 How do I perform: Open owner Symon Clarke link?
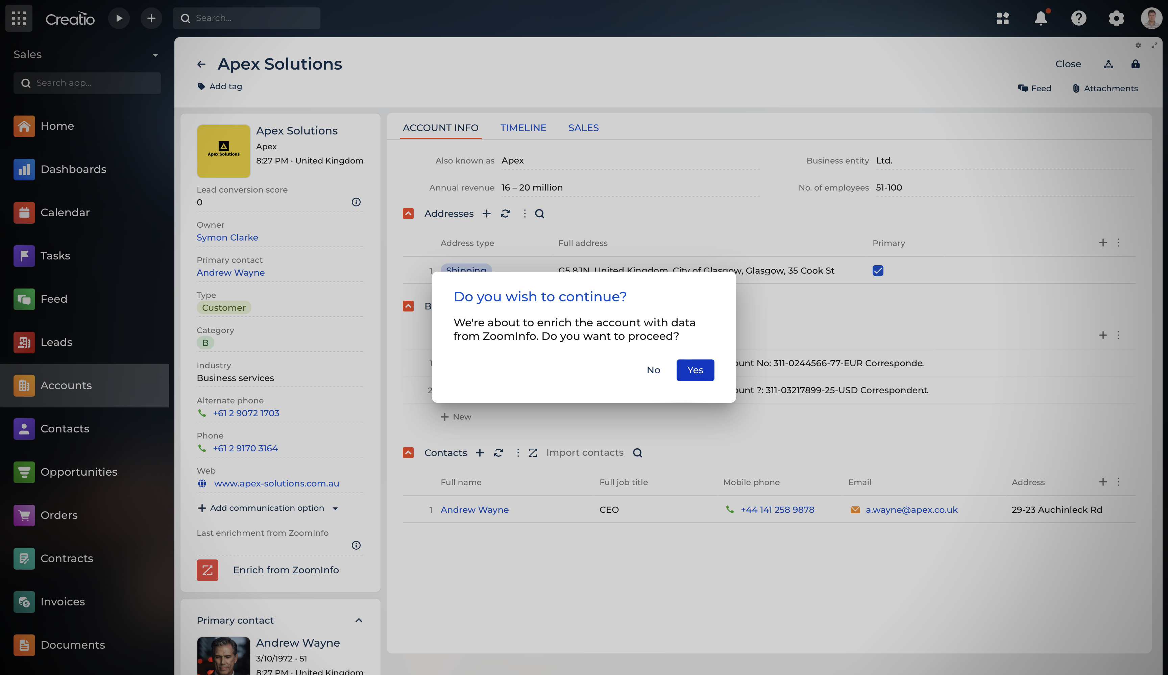click(227, 237)
